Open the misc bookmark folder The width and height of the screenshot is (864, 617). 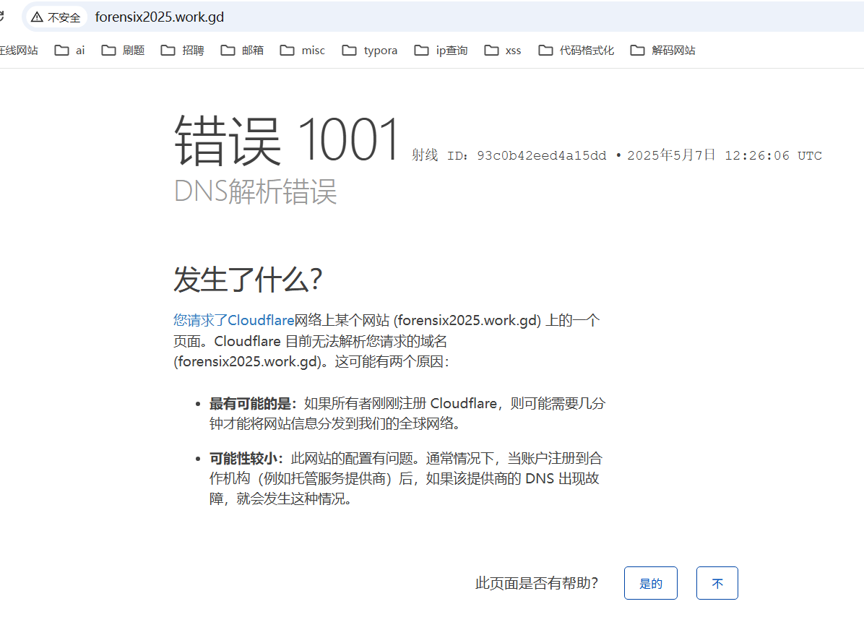(x=303, y=50)
